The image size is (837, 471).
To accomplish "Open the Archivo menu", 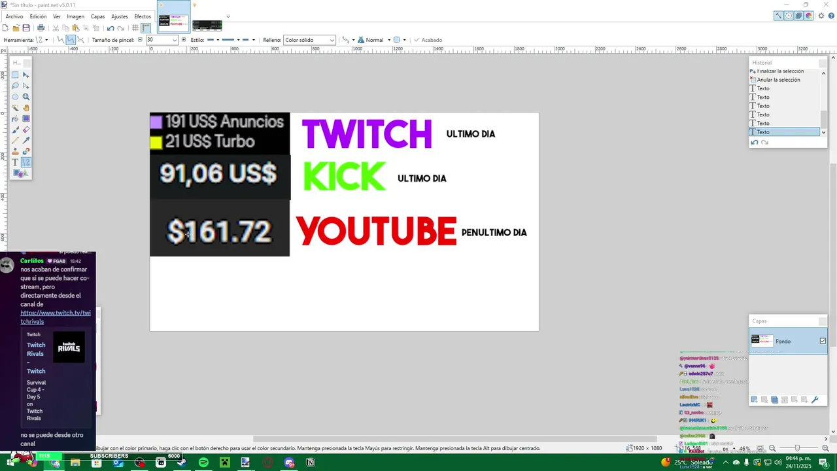I will coord(14,16).
